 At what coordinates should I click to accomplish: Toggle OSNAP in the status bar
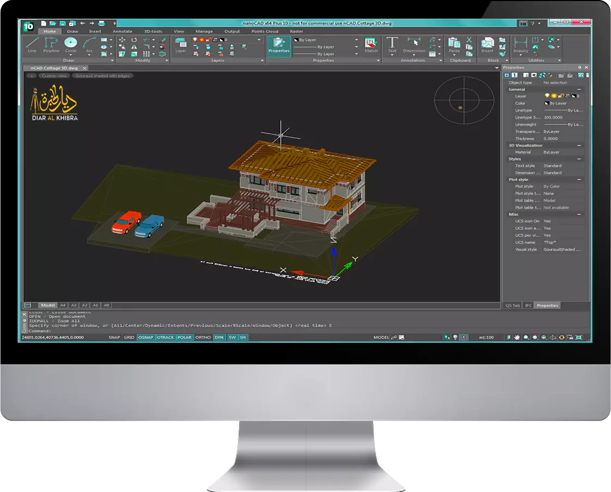[145, 337]
